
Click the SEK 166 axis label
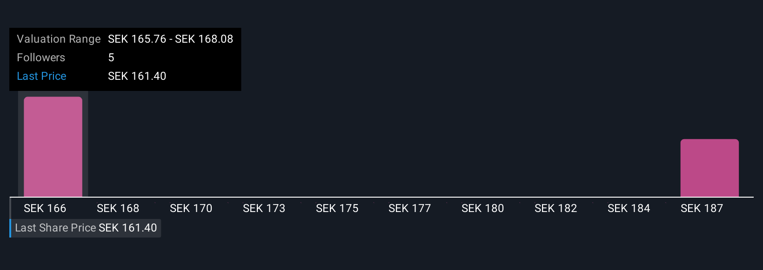click(45, 208)
